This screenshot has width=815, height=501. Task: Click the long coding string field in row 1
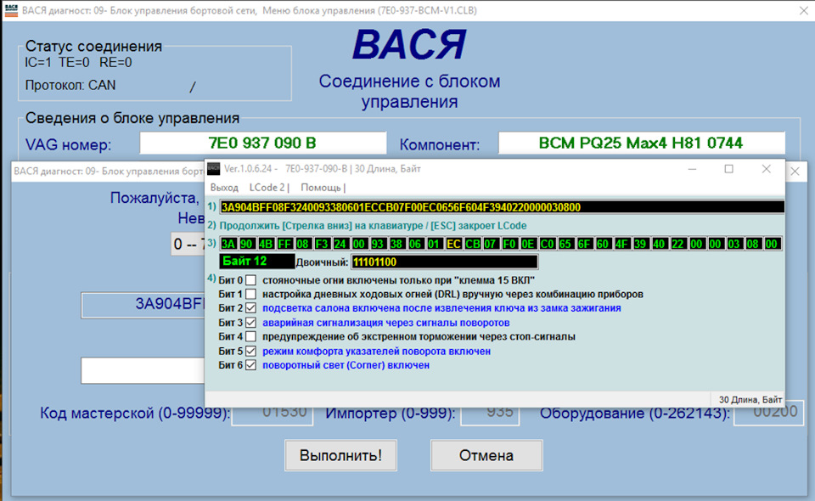point(502,207)
